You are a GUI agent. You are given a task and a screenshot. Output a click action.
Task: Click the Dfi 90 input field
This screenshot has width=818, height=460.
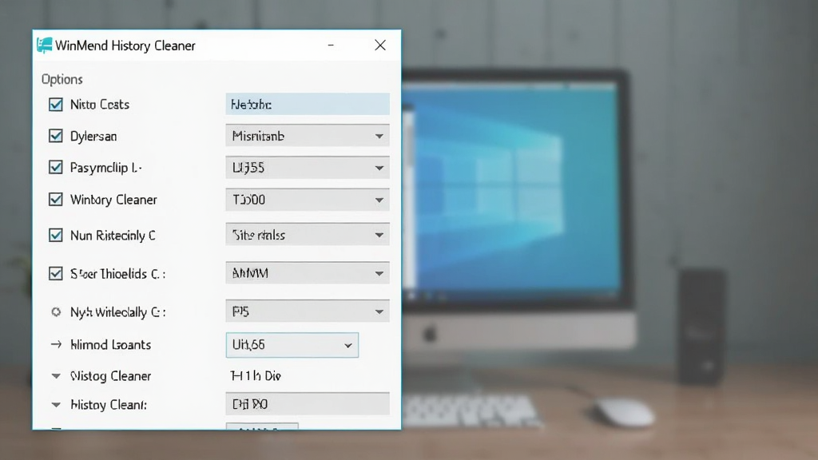[x=308, y=404]
